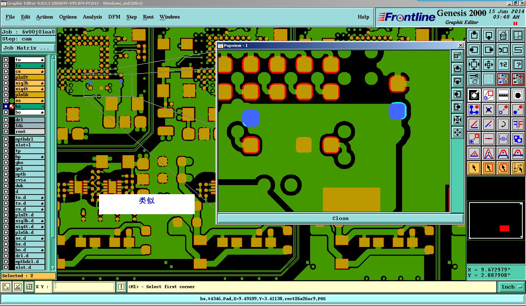This screenshot has width=526, height=306.
Task: Open the DFM menu
Action: tap(114, 17)
